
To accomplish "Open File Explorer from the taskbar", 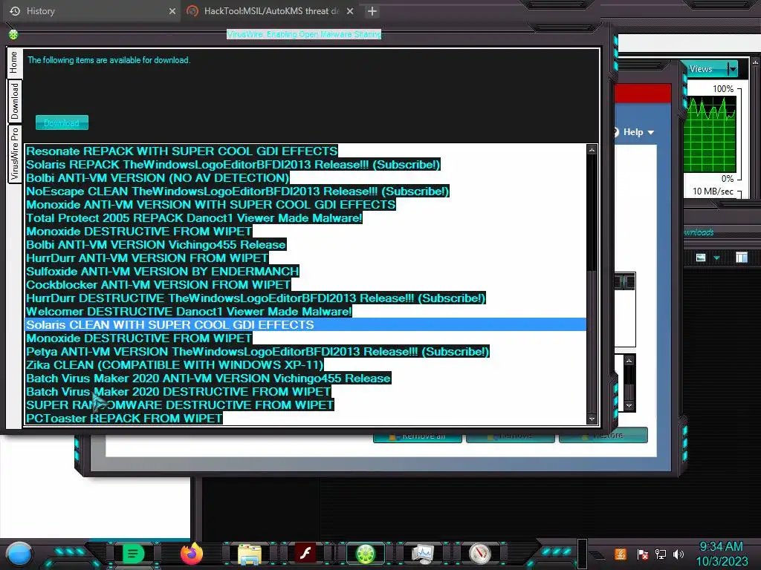I will click(x=250, y=554).
